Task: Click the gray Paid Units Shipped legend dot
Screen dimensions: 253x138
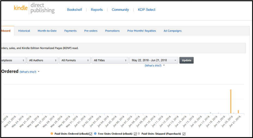Action: point(139,134)
